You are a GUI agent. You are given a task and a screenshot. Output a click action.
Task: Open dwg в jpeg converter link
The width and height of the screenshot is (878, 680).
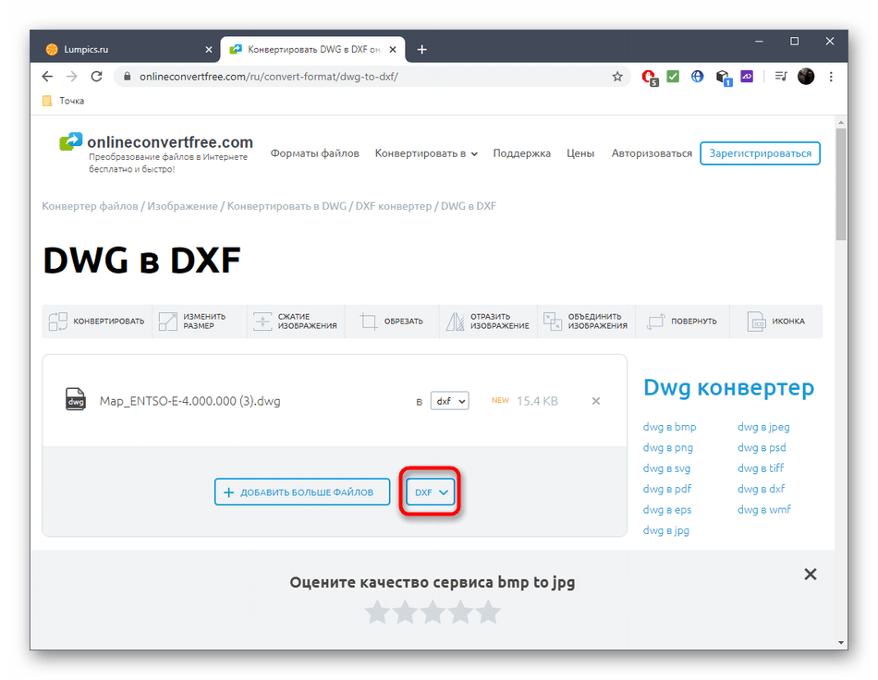[x=763, y=427]
